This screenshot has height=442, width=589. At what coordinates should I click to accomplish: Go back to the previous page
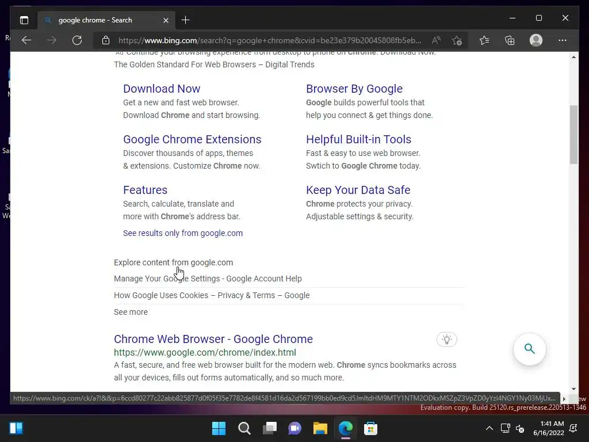(26, 40)
